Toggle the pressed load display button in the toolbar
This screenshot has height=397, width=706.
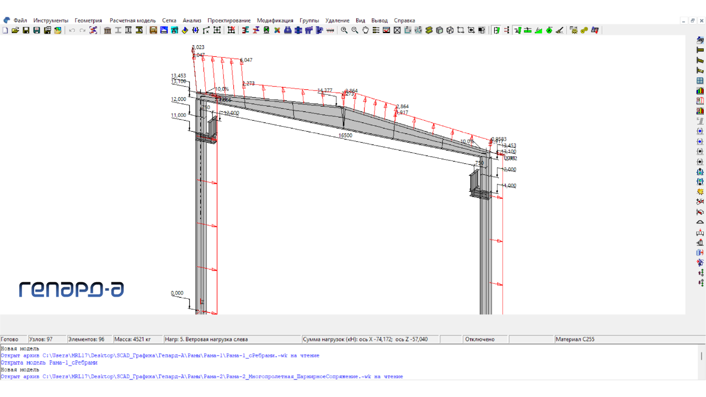tap(517, 30)
